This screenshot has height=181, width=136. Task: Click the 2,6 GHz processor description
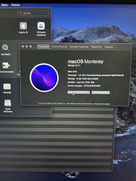coord(101,75)
